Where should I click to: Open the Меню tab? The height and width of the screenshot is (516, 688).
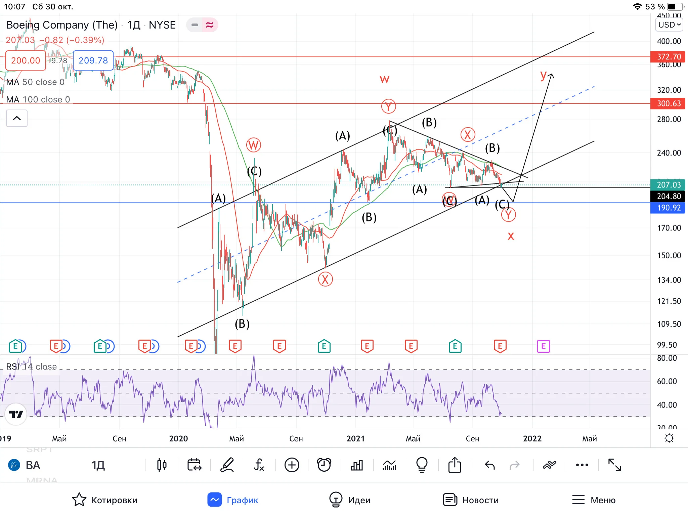594,500
